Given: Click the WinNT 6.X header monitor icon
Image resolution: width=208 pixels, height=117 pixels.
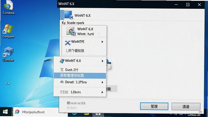Looking at the screenshot, I should [x=69, y=15].
